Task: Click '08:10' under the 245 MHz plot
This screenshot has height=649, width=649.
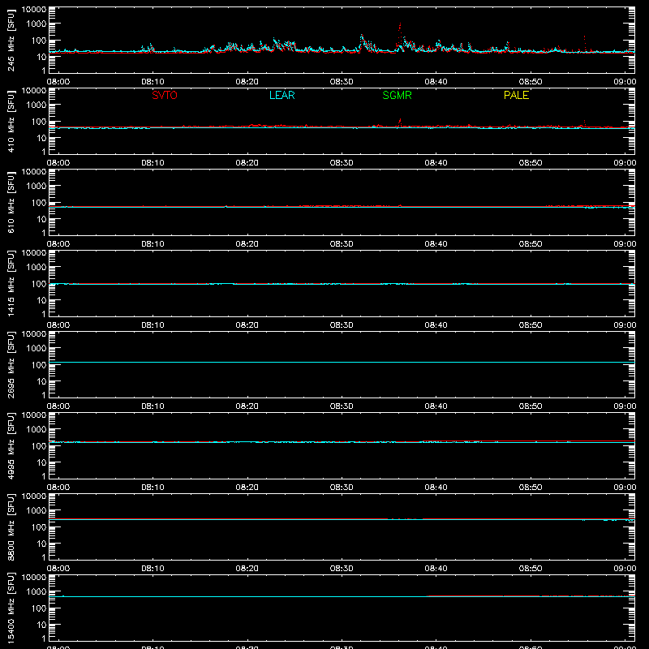Action: pyautogui.click(x=153, y=82)
